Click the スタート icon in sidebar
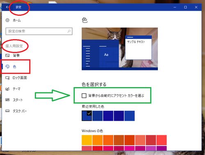The height and width of the screenshot is (155, 205). tap(7, 100)
